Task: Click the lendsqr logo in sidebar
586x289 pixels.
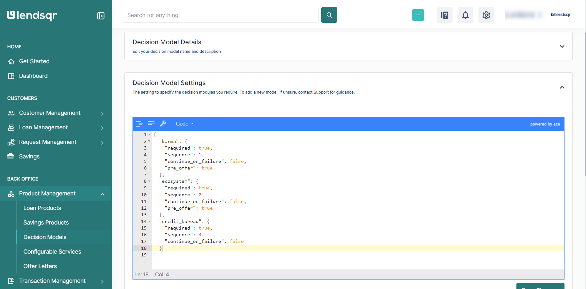Action: tap(32, 15)
